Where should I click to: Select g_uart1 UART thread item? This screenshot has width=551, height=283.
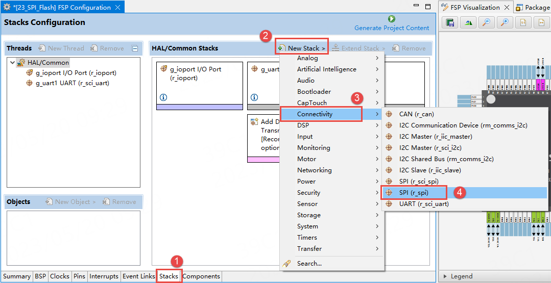pos(71,83)
